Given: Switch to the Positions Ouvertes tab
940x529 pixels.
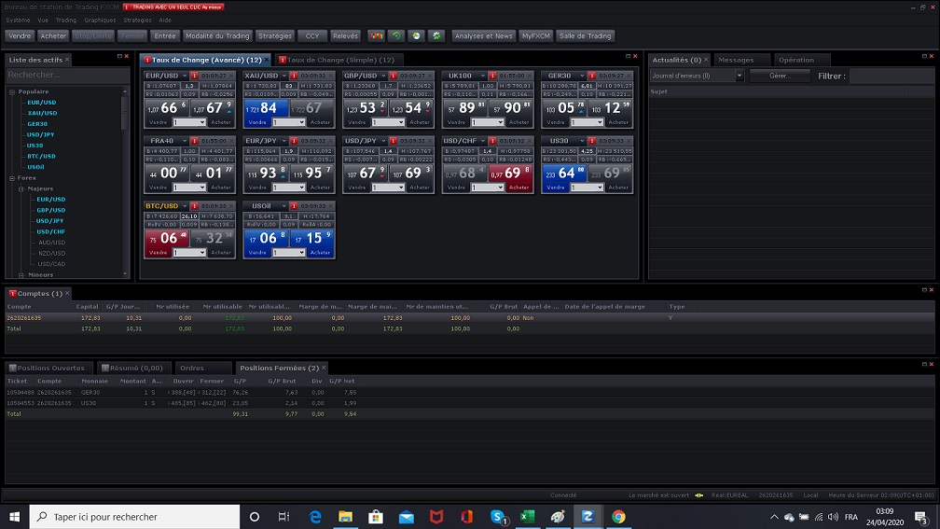Looking at the screenshot, I should pyautogui.click(x=50, y=368).
